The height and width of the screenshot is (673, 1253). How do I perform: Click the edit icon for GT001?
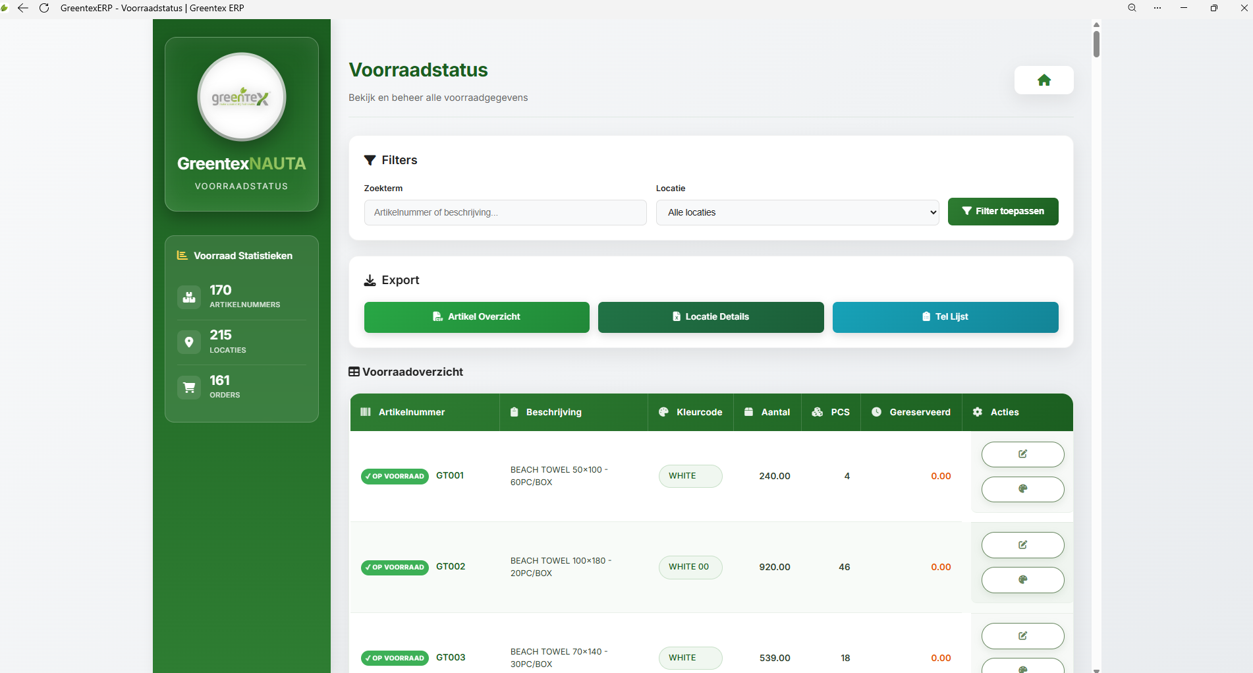click(1022, 454)
